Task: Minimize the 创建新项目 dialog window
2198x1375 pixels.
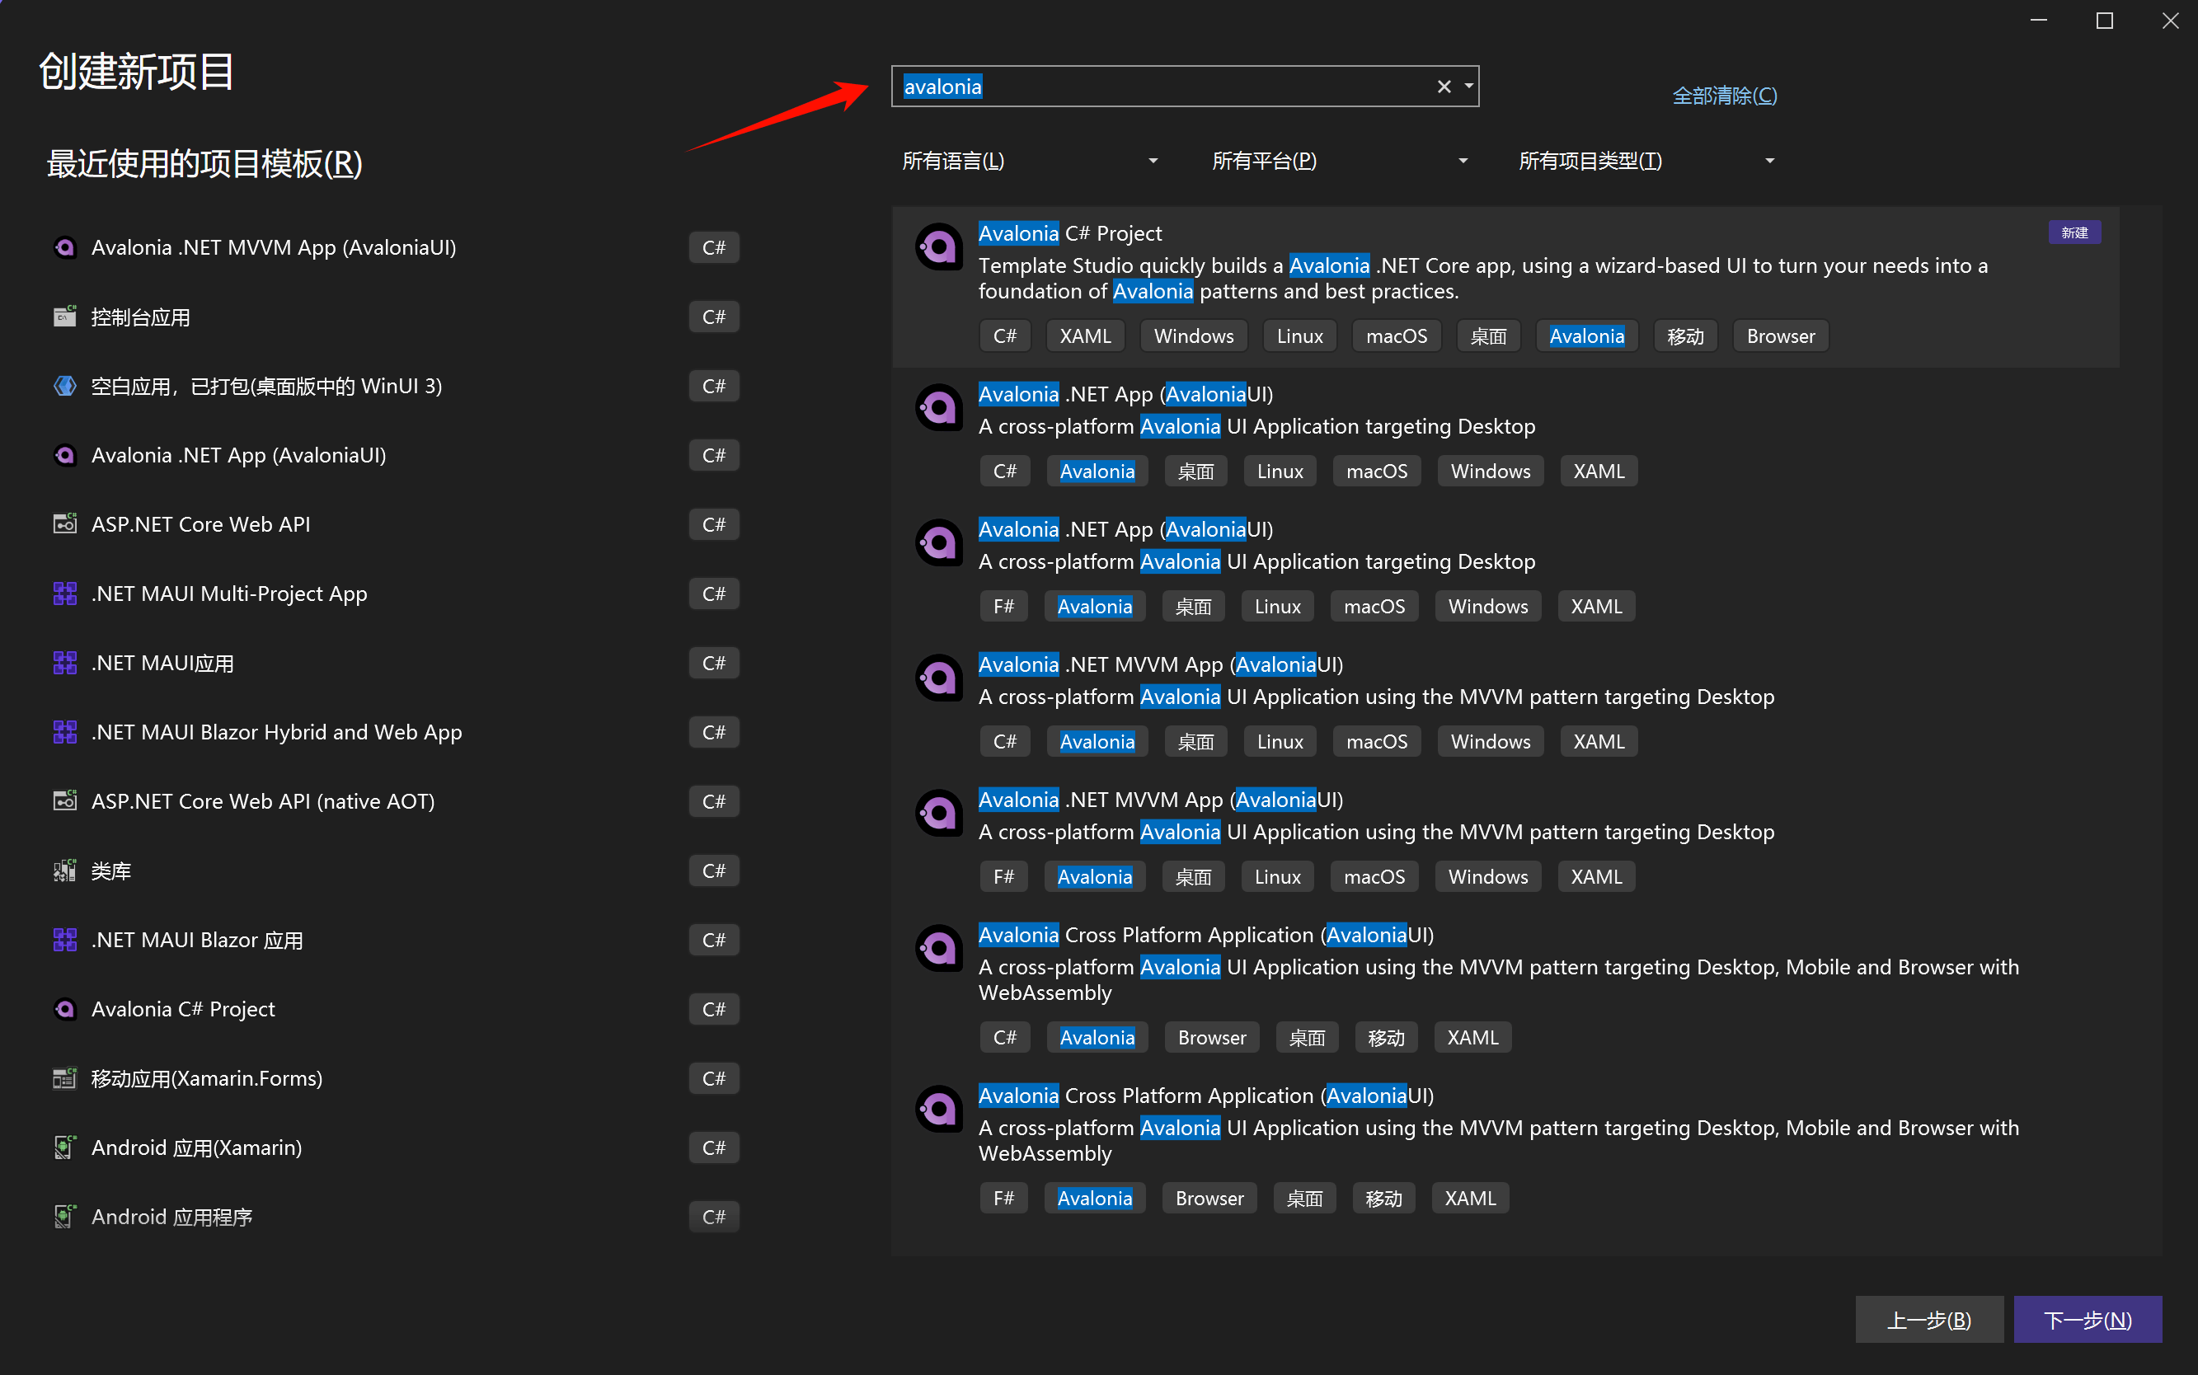Action: [x=2038, y=20]
